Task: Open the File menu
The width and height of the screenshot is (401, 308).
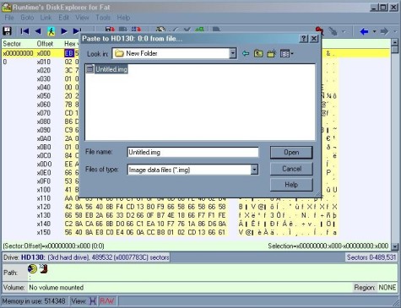Action: point(9,18)
